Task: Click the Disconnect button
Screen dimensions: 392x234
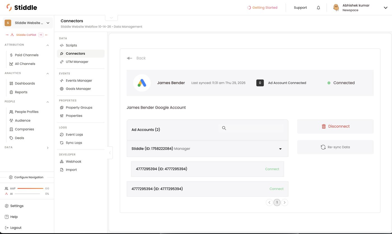Action: (x=335, y=126)
